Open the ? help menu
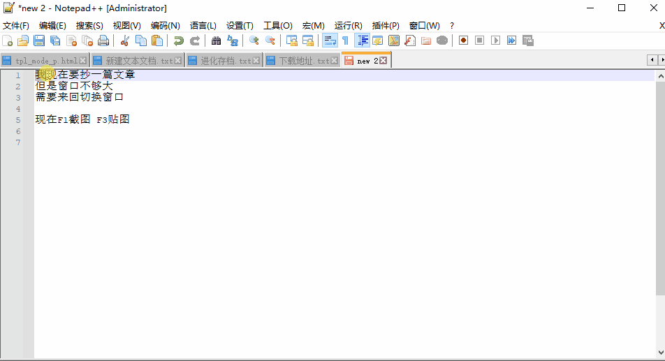 point(452,26)
